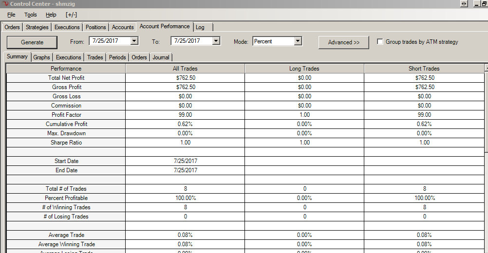The width and height of the screenshot is (488, 253).
Task: Open the To date dropdown arrow
Action: 216,41
